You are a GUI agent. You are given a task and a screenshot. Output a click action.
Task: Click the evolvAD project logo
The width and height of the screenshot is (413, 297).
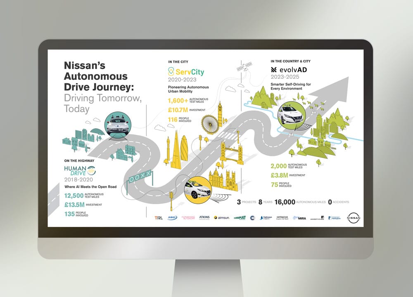coord(289,69)
